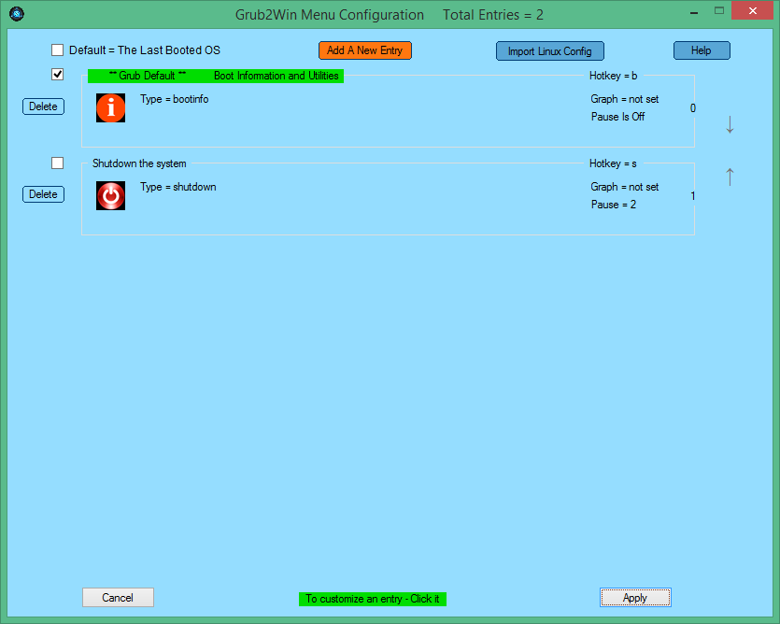Click the Type = bootinfo text
This screenshot has height=624, width=780.
coord(174,99)
